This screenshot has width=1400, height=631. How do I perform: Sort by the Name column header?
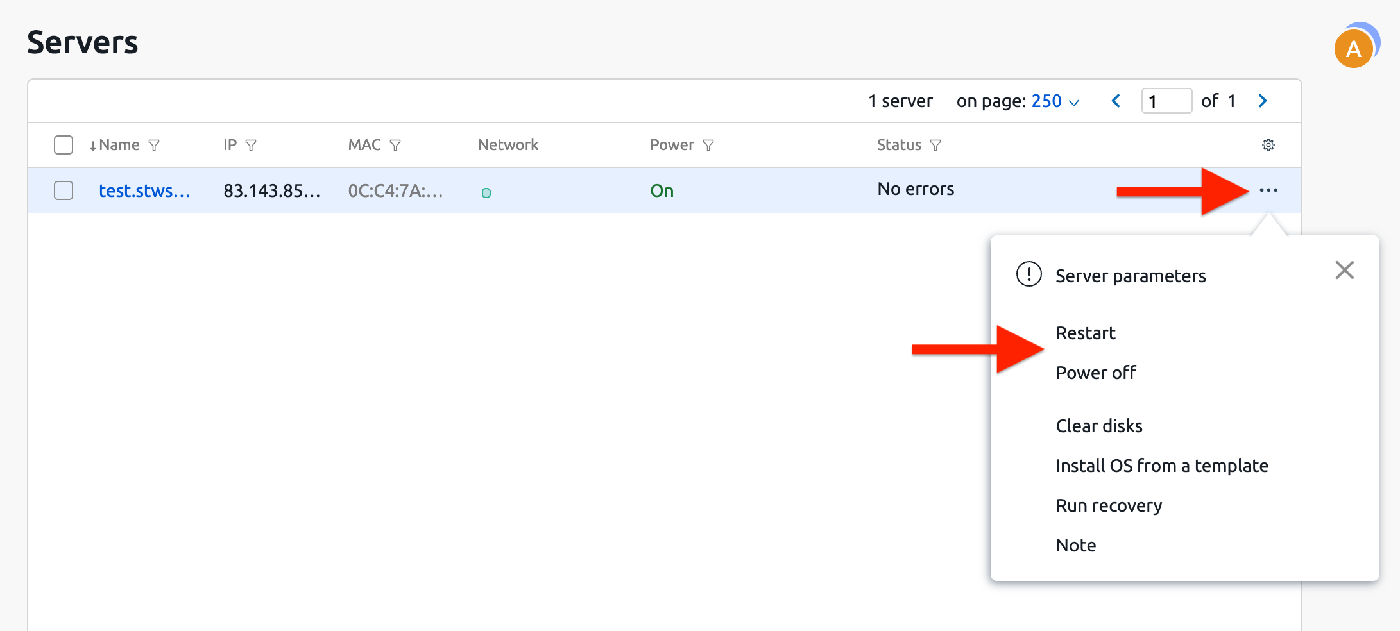(119, 146)
